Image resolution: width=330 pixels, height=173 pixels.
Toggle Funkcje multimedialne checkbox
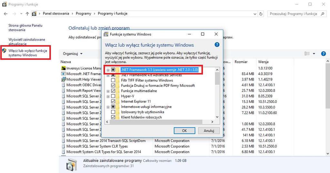(x=113, y=91)
